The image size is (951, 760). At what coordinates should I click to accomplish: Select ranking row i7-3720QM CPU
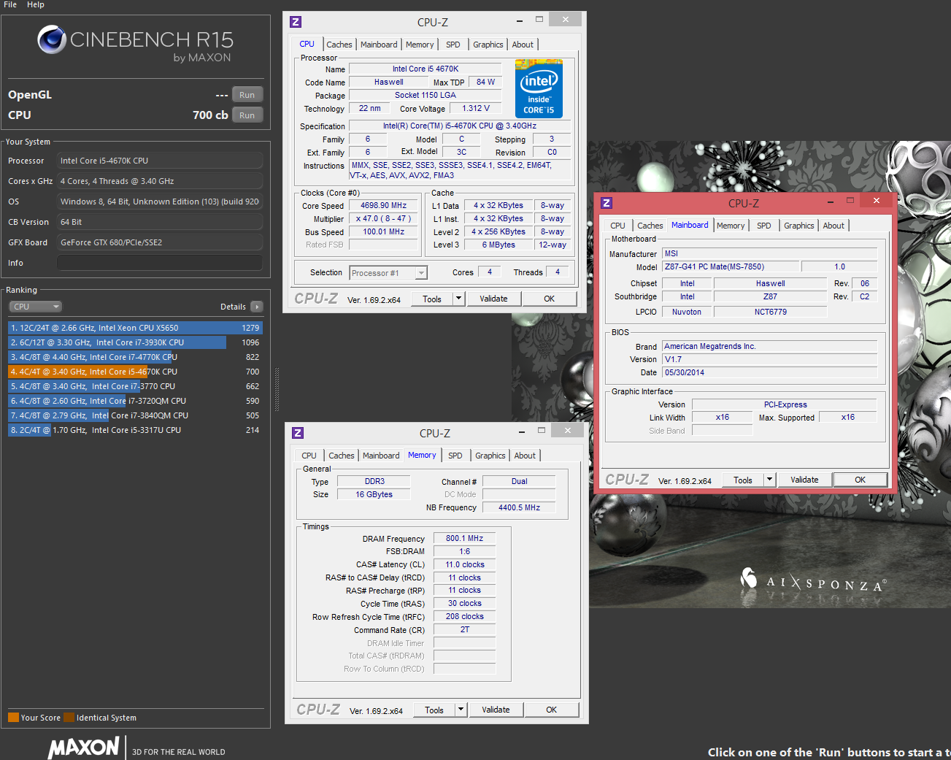135,401
